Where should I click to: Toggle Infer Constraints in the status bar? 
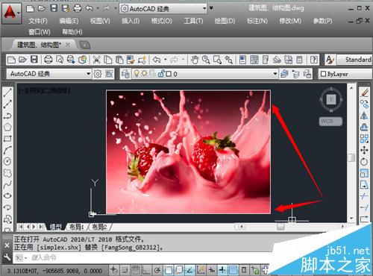coord(114,270)
